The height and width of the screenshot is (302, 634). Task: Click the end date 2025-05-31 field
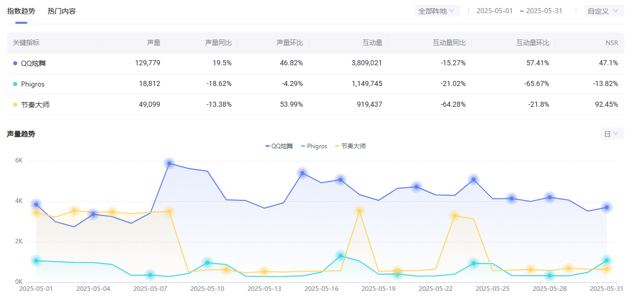544,11
